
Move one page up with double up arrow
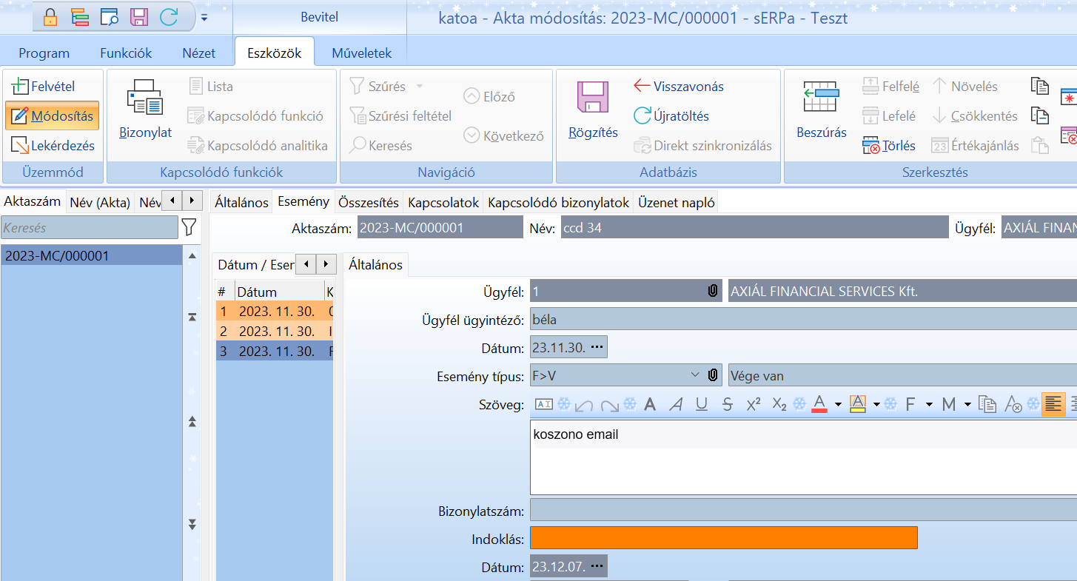tap(192, 422)
